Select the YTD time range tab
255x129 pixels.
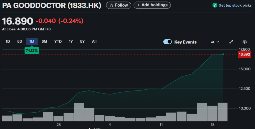point(58,42)
